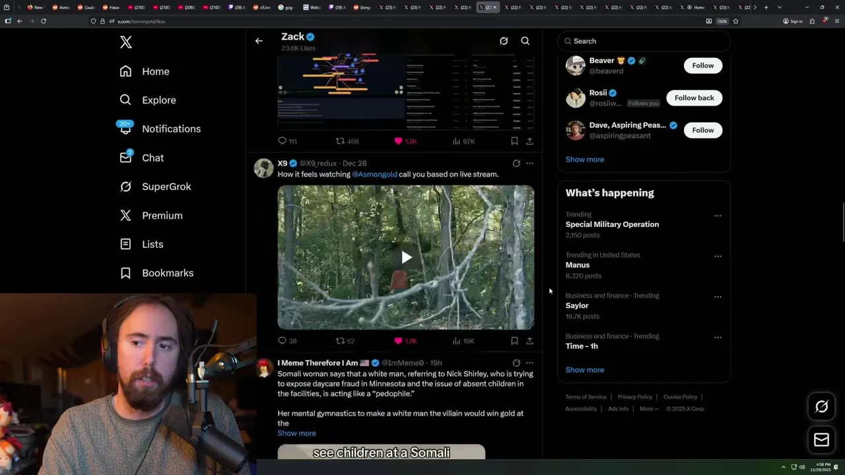845x475 pixels.
Task: Click the @Asmongold mention in the X9 post
Action: pos(374,174)
